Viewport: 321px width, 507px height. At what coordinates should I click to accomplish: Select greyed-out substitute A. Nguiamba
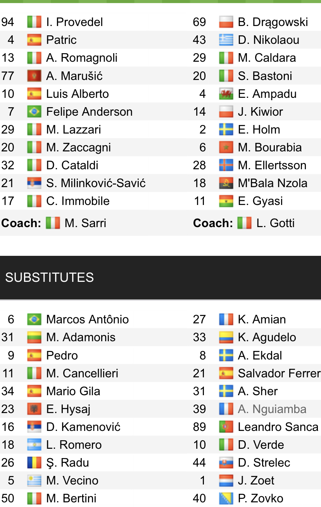(272, 409)
